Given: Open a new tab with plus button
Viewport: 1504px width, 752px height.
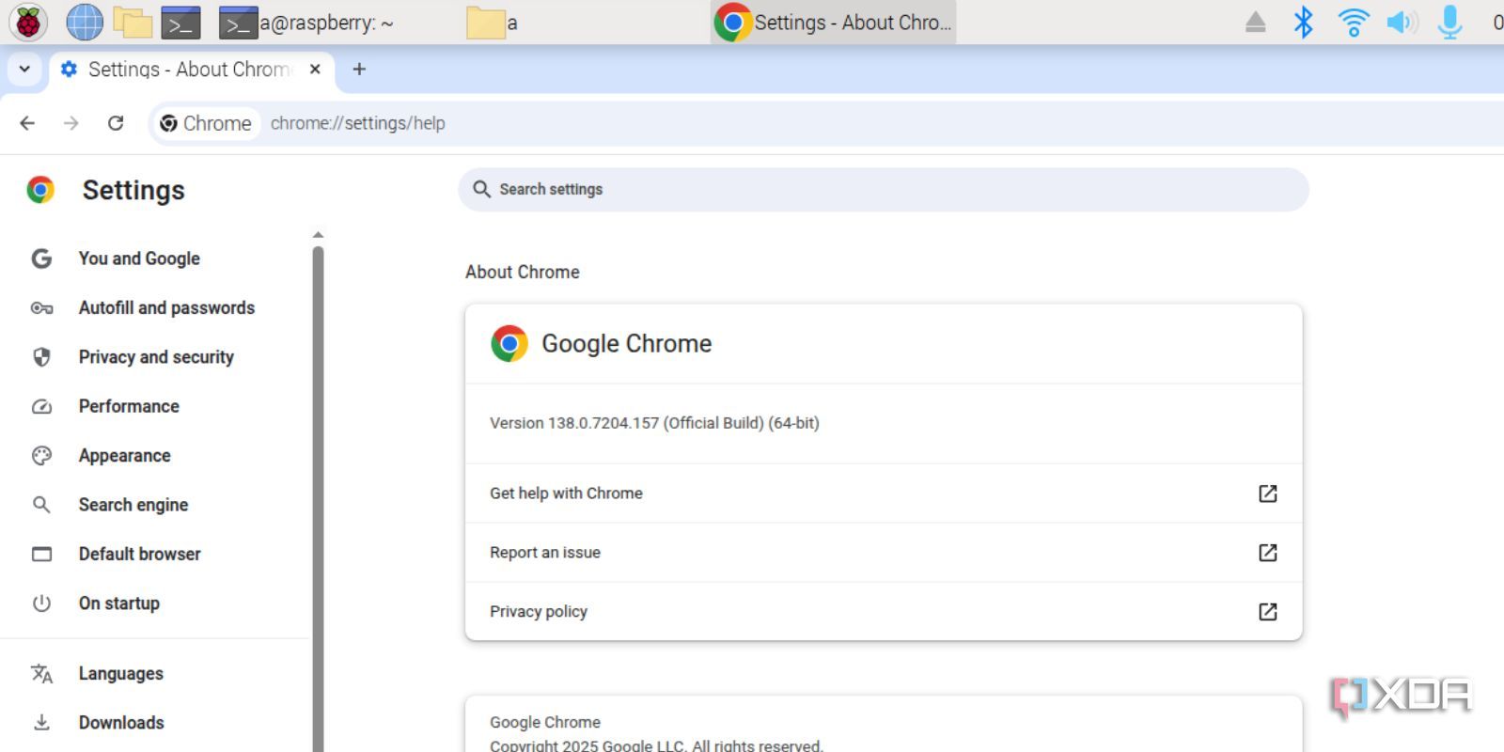Looking at the screenshot, I should (x=359, y=69).
